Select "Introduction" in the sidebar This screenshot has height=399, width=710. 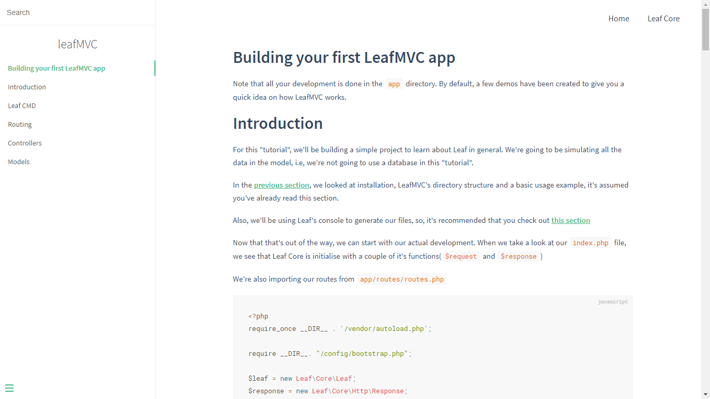pyautogui.click(x=27, y=87)
